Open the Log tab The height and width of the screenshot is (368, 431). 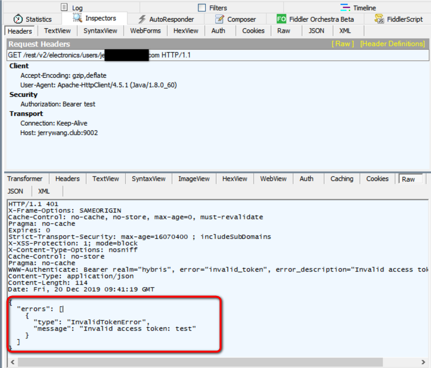[x=72, y=8]
